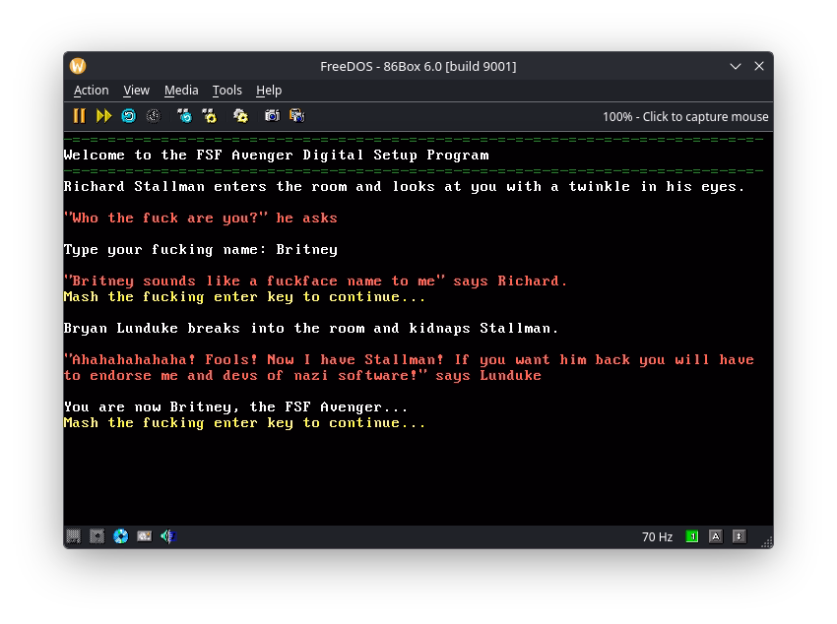Screen dimensions: 837x624
Task: Open the Tools menu
Action: pos(226,91)
